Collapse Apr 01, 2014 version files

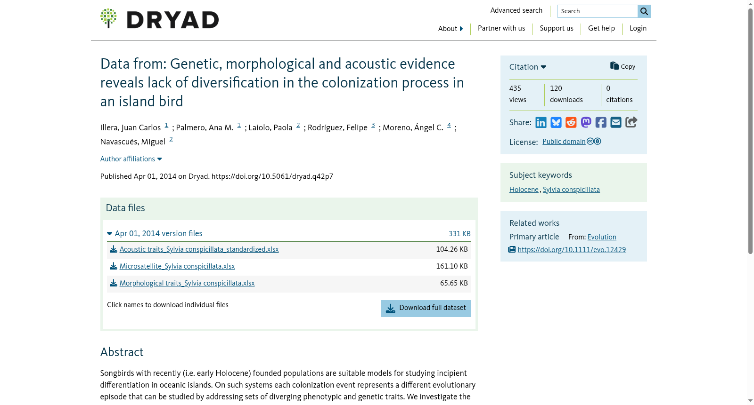[155, 233]
